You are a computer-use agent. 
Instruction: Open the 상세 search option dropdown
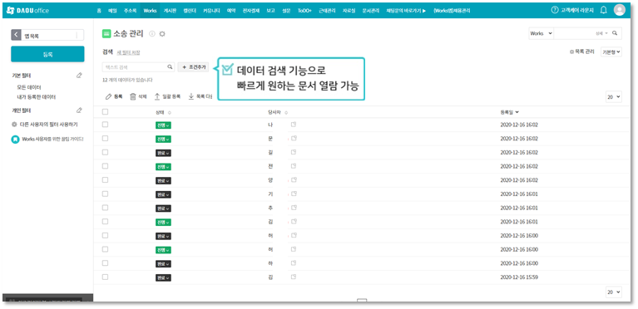pos(601,33)
